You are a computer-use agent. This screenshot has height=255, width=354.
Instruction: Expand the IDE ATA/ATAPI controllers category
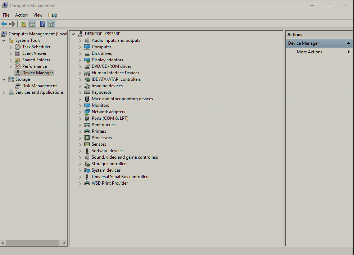coord(80,80)
